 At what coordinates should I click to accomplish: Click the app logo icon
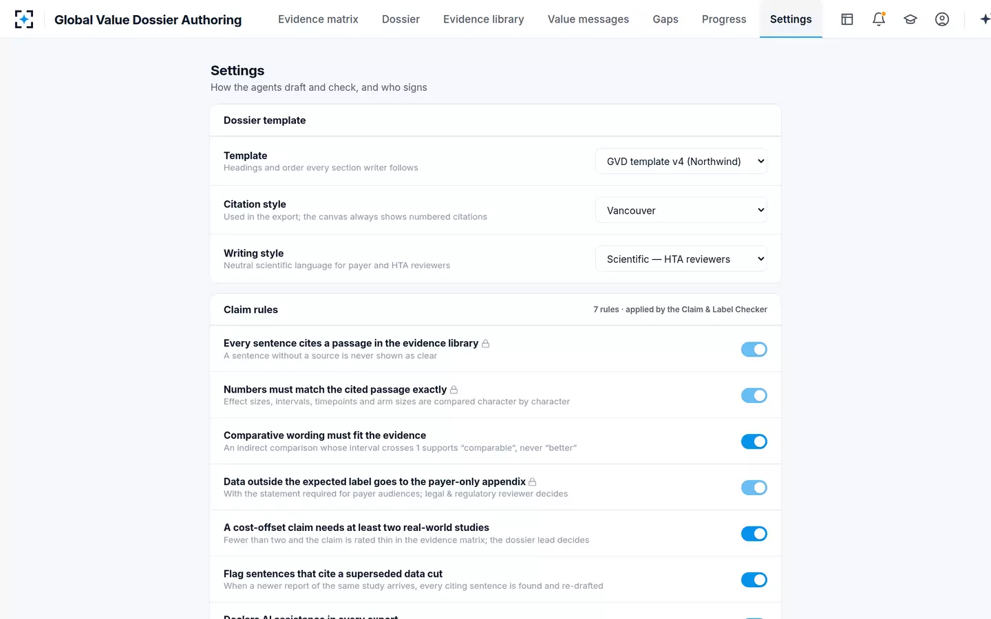click(24, 19)
